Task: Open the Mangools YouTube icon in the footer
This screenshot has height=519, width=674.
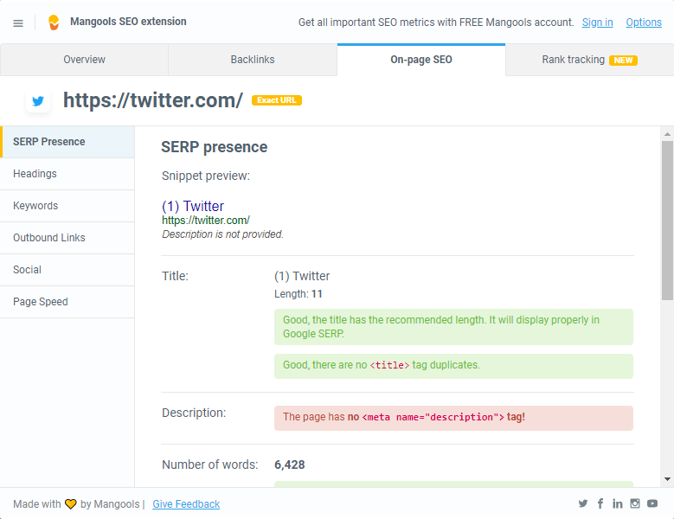Action: (652, 503)
